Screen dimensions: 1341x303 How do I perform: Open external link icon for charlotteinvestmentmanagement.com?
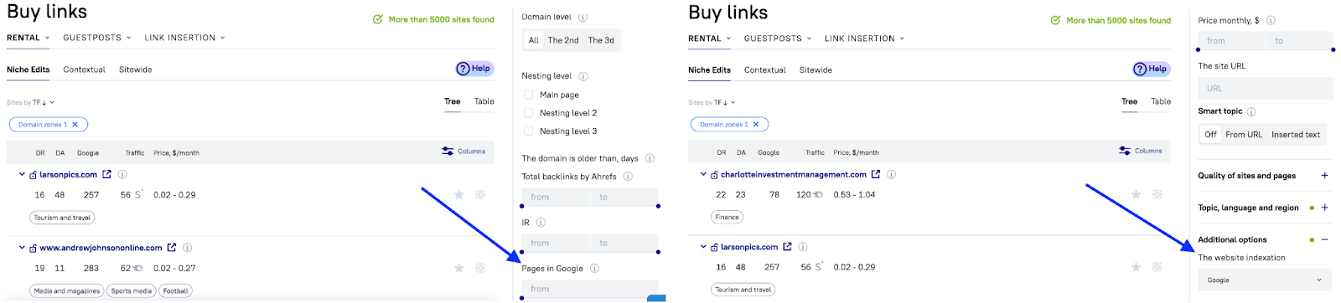876,175
